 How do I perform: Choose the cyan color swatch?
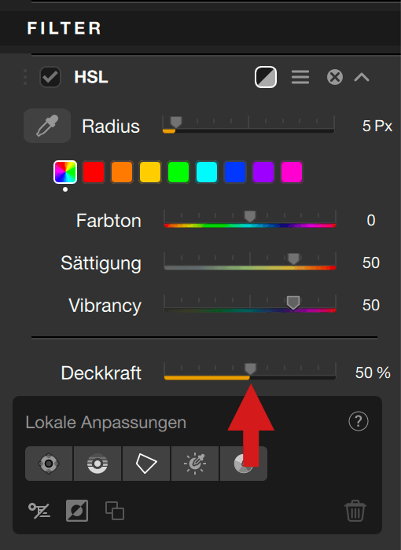click(x=207, y=172)
